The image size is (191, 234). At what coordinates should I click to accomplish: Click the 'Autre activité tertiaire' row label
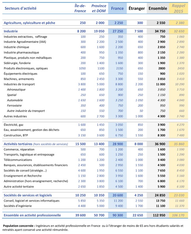[x=19, y=187]
